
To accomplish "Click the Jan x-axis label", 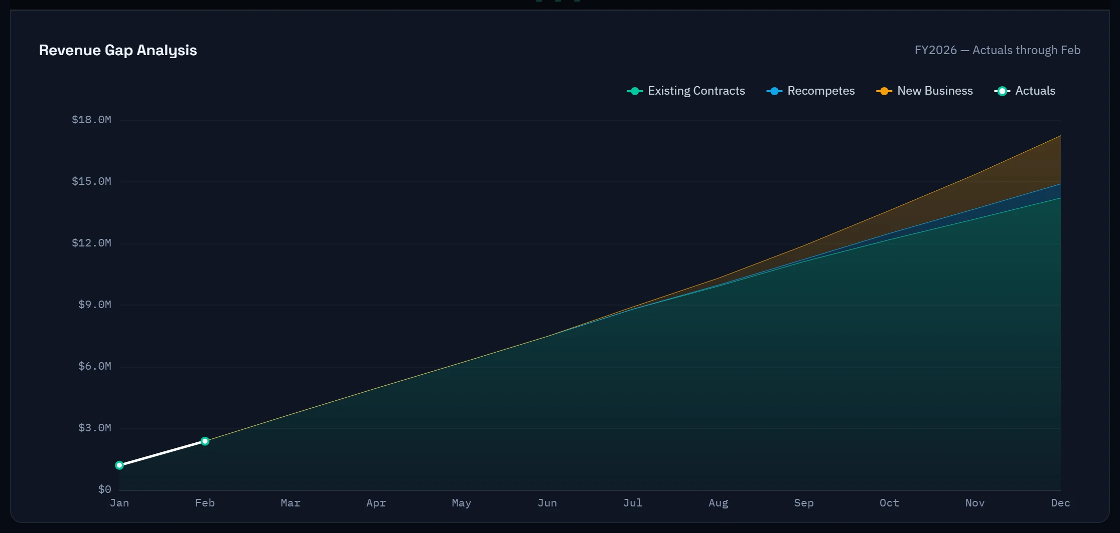I will [x=119, y=503].
